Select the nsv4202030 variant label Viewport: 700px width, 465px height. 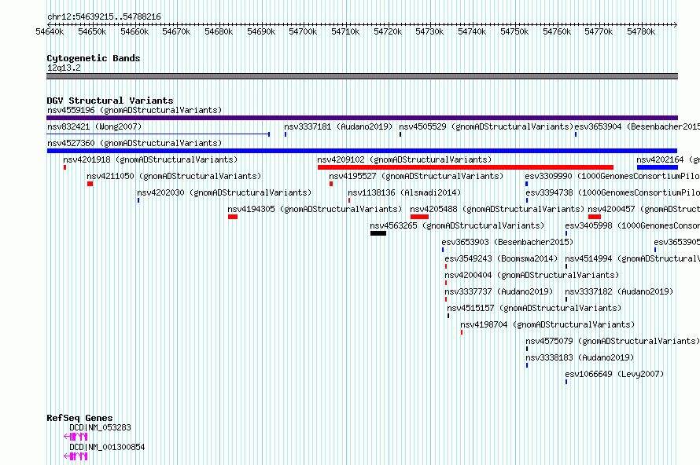[224, 192]
